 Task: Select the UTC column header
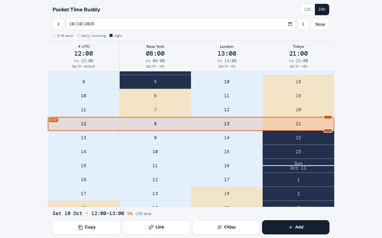point(84,56)
